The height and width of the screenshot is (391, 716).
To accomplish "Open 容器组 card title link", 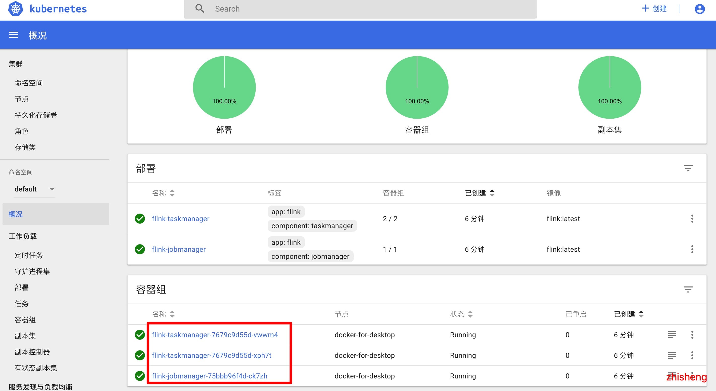I will (151, 290).
